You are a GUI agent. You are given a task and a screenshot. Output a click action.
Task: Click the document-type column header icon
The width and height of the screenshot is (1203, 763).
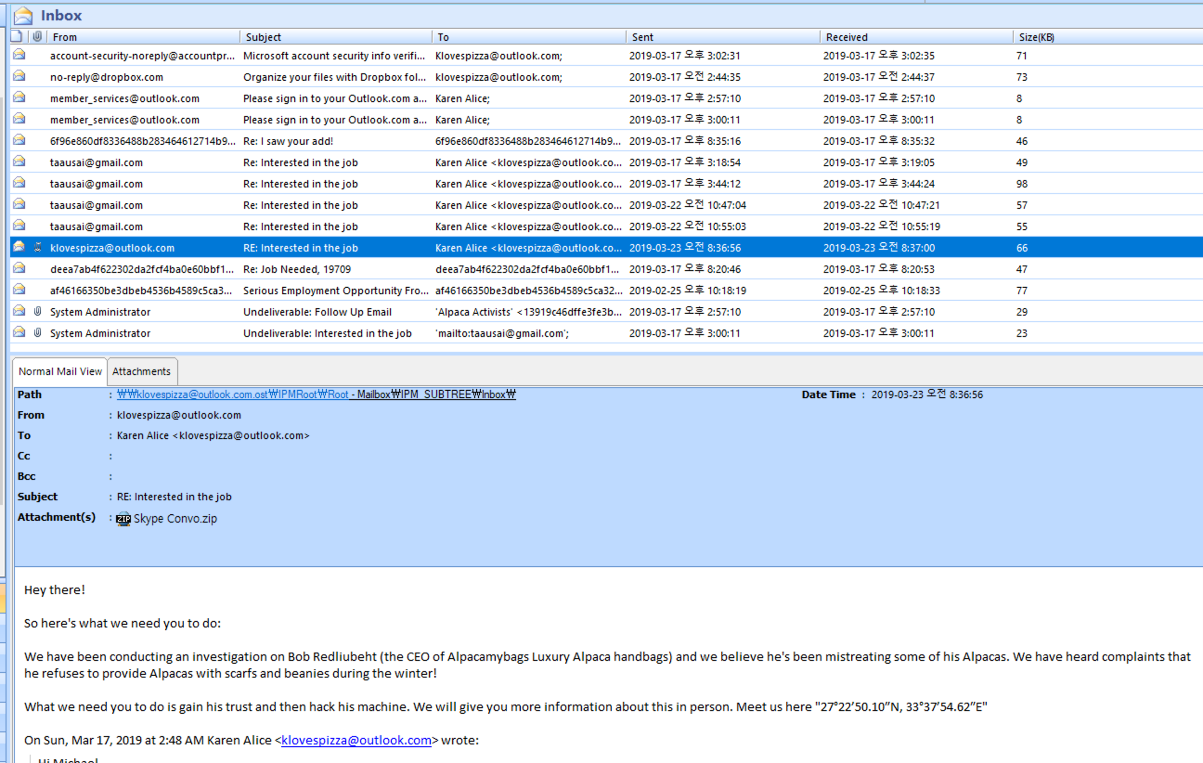pyautogui.click(x=17, y=37)
